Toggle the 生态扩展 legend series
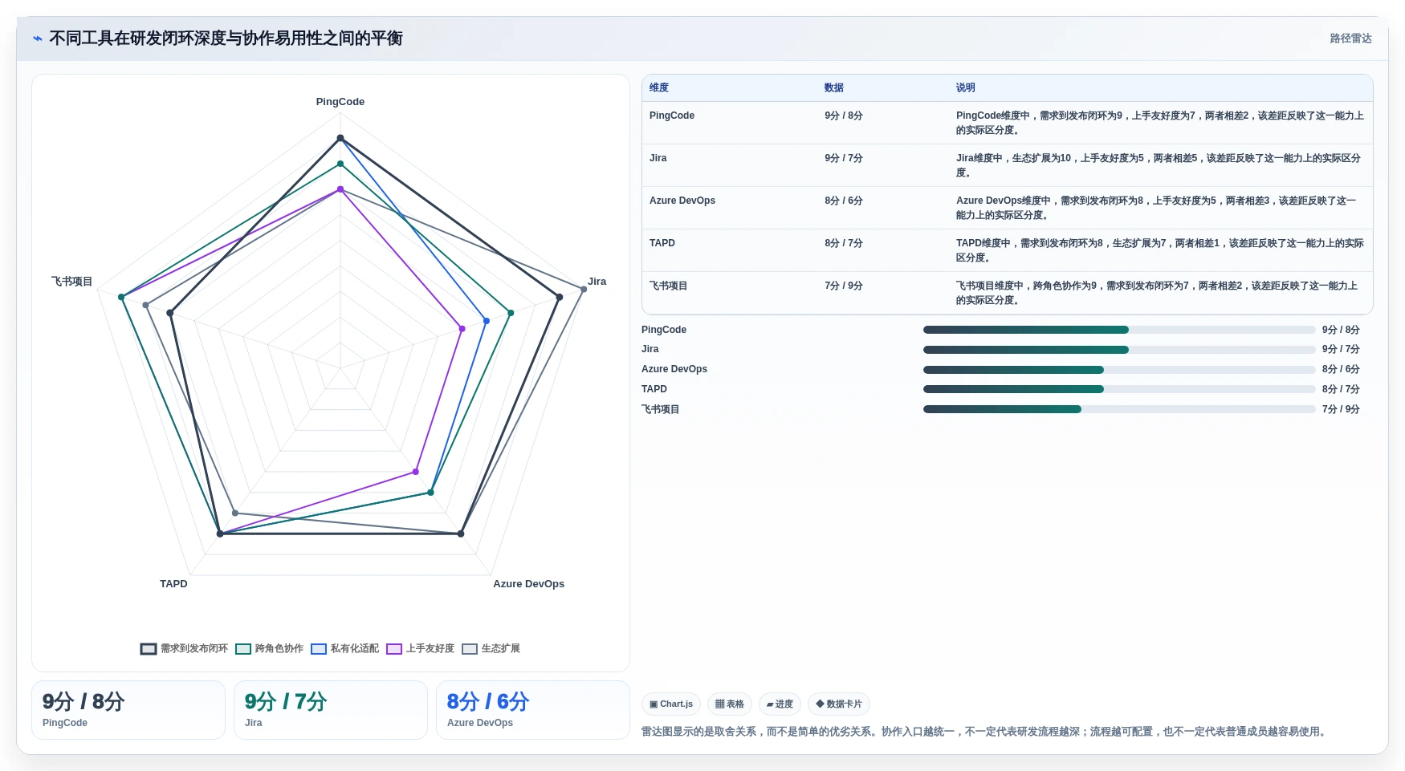This screenshot has height=771, width=1405. (491, 648)
